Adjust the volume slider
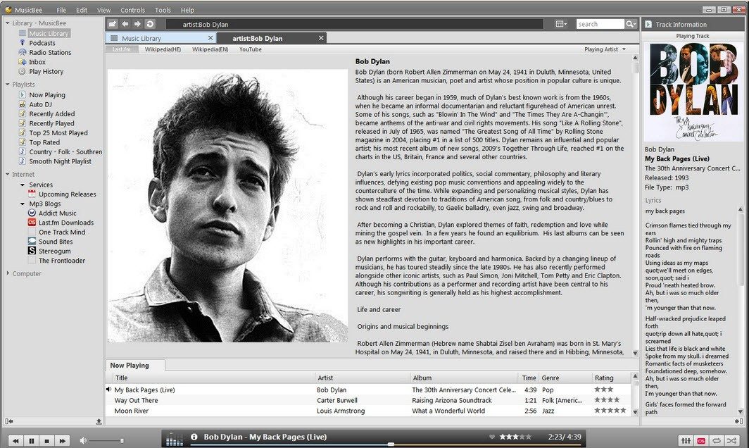749x448 pixels. [106, 440]
